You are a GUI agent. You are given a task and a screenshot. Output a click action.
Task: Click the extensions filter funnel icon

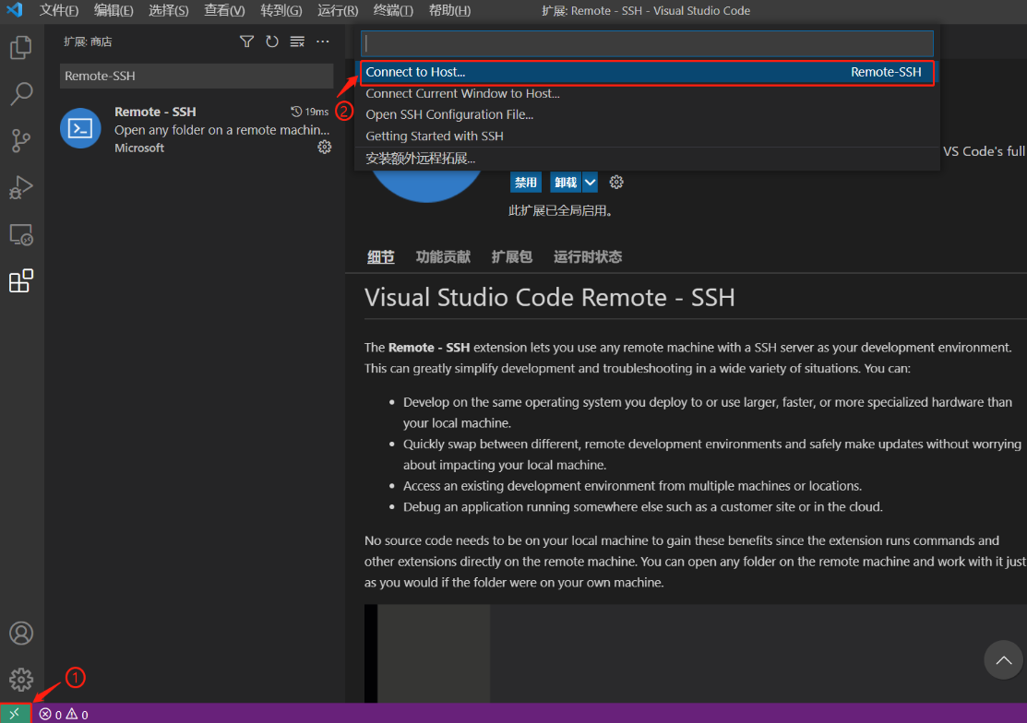click(246, 41)
